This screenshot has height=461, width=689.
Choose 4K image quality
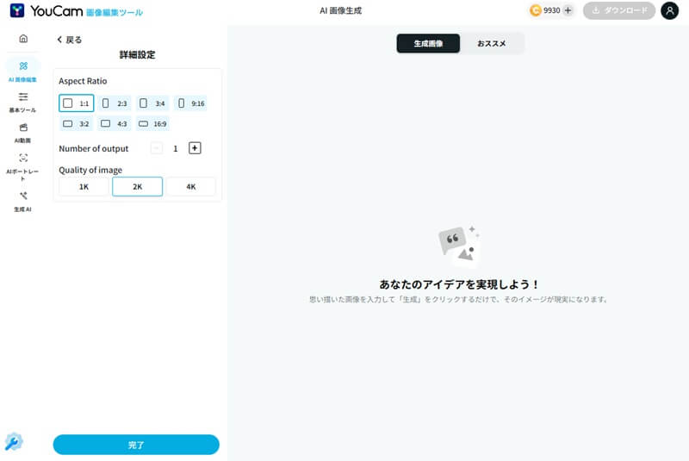190,187
